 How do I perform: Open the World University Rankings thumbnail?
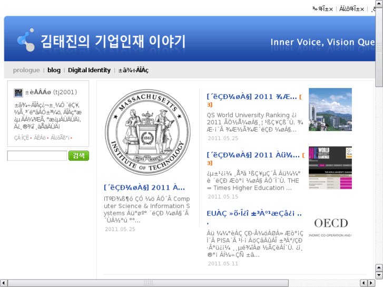point(330,167)
